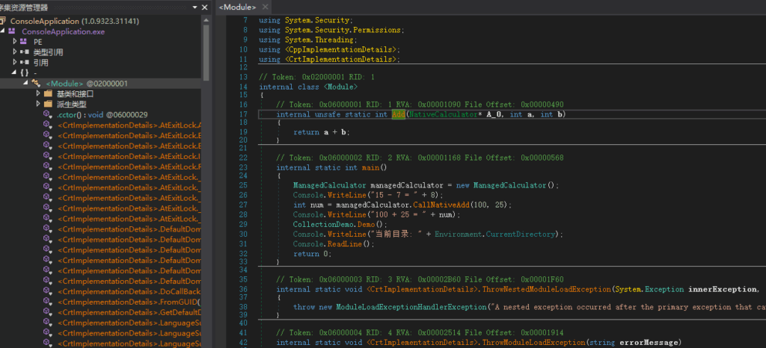
Task: Switch to the <Module> document tab
Action: pyautogui.click(x=236, y=7)
